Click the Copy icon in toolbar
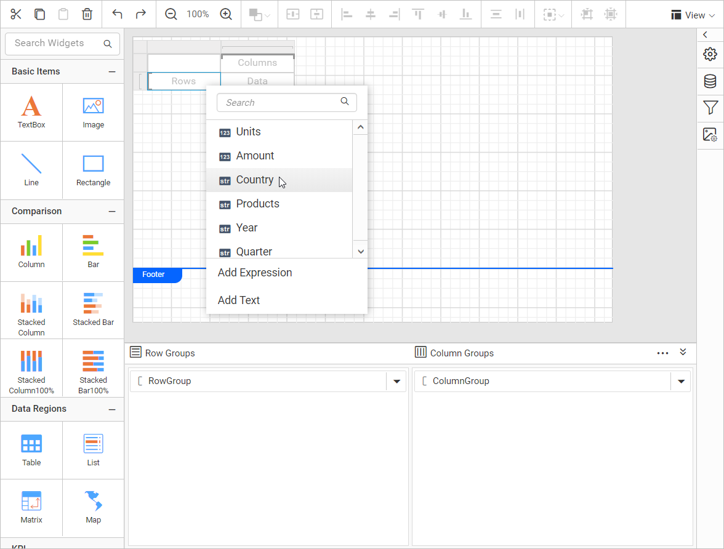 pos(39,14)
